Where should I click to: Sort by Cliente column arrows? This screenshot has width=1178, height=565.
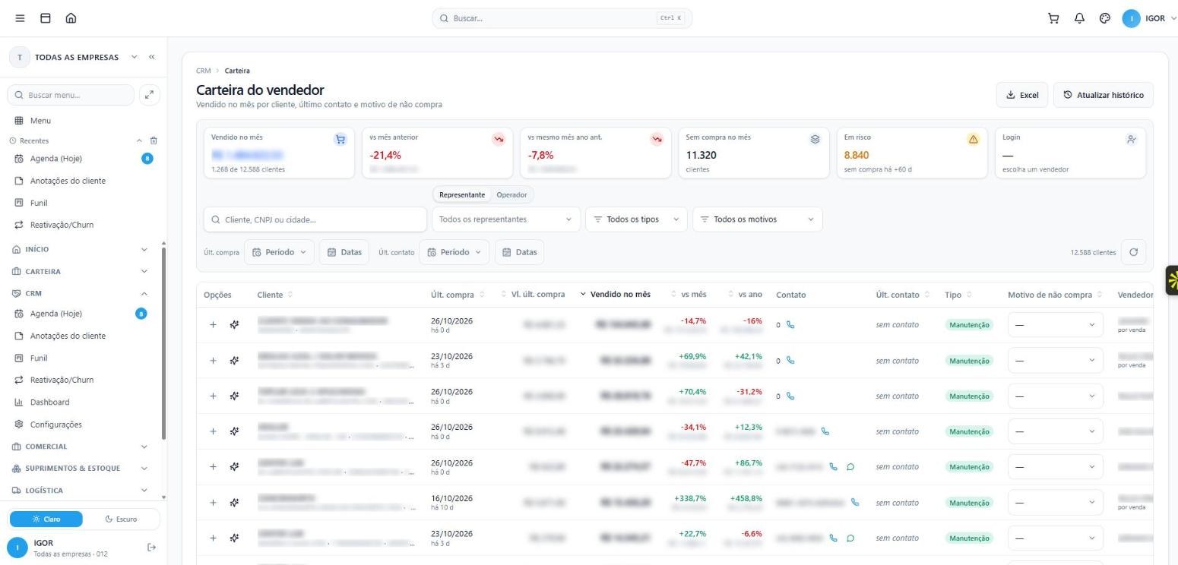click(x=290, y=295)
